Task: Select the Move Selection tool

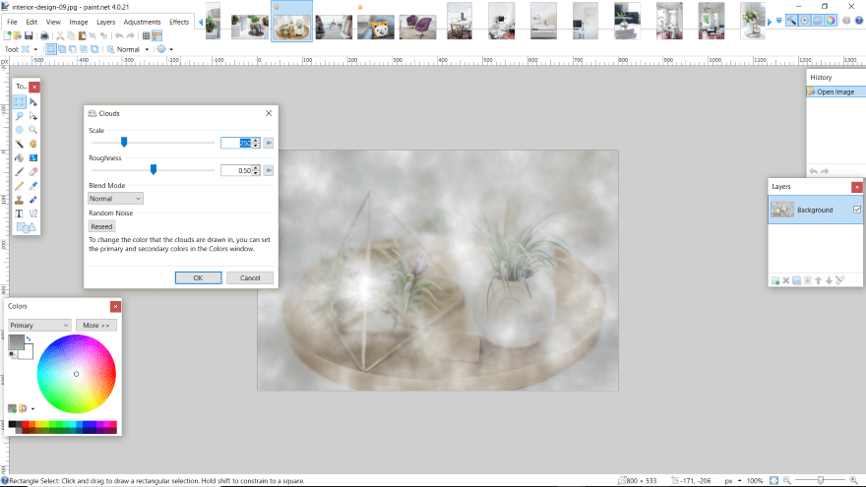Action: click(33, 116)
